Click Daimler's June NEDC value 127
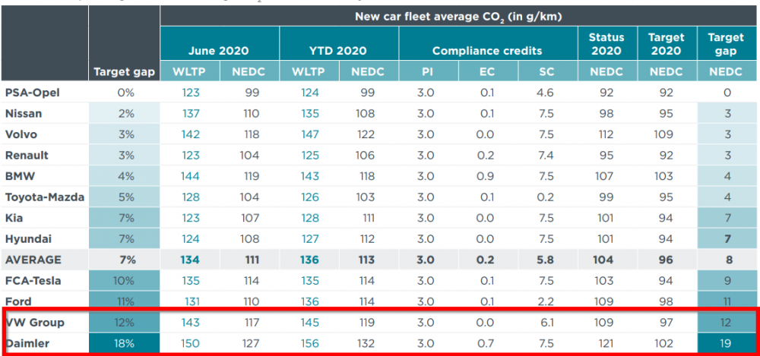Screen dimensions: 760x356 (249, 343)
